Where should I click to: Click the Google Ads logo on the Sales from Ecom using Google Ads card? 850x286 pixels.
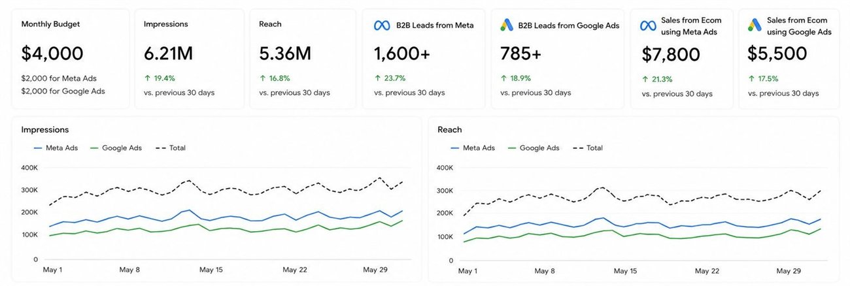tap(754, 25)
